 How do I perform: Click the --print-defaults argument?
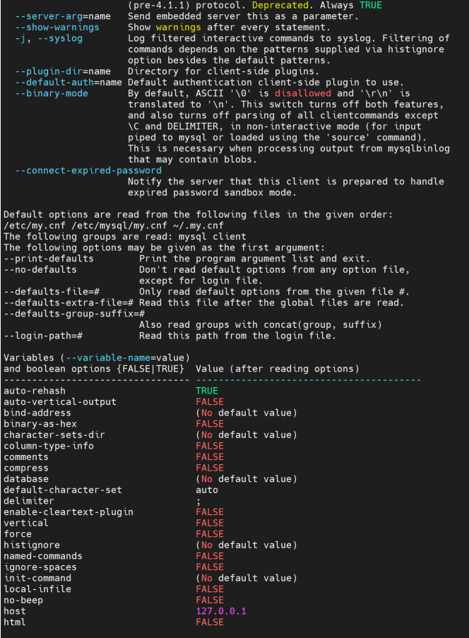[49, 259]
